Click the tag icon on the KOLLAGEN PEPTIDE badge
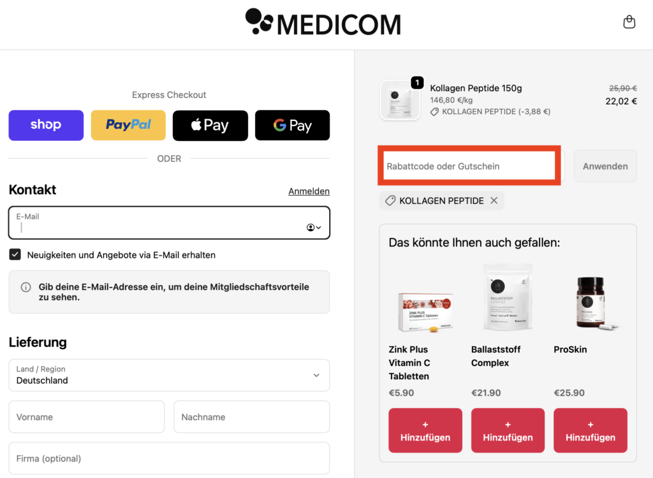 pos(390,200)
